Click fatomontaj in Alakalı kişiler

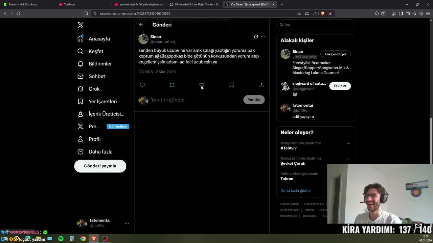[303, 105]
